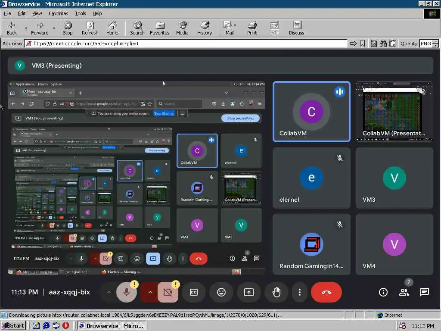441x331 pixels.
Task: Toggle the camera in Meet controls
Action: click(168, 292)
